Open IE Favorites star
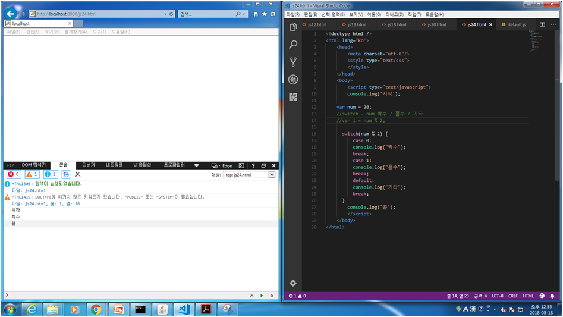 [x=265, y=14]
